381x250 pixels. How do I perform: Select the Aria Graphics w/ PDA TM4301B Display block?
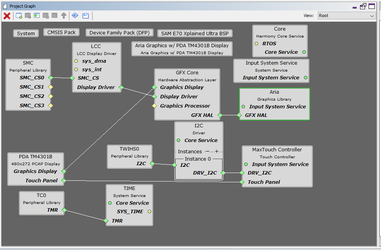(x=182, y=49)
